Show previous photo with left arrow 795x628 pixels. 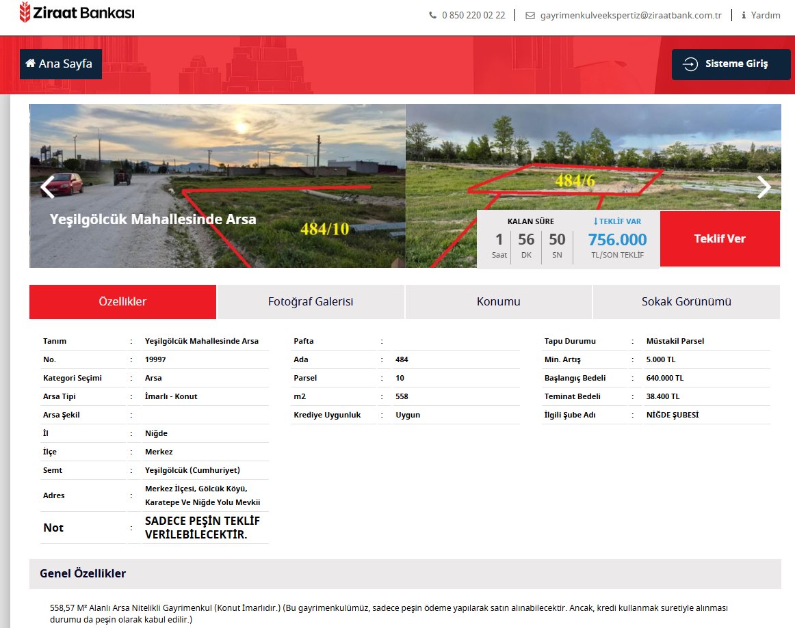[x=47, y=187]
